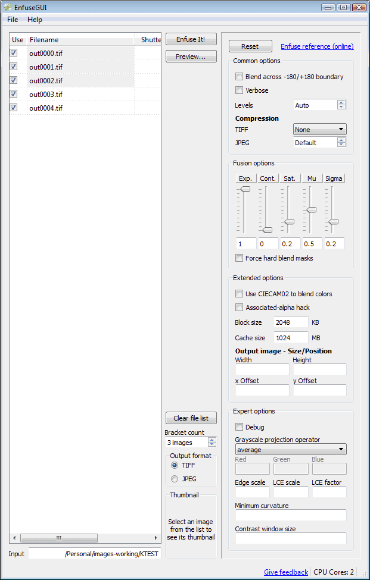The width and height of the screenshot is (370, 580).
Task: Decrease the JPEG compression spinner value
Action: [341, 145]
